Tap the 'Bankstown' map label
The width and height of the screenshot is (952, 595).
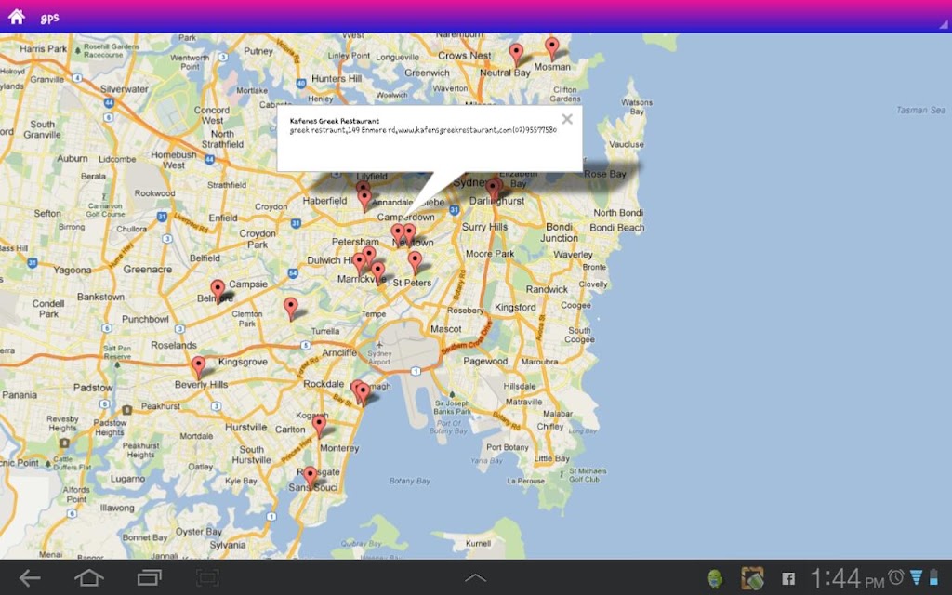coord(100,297)
